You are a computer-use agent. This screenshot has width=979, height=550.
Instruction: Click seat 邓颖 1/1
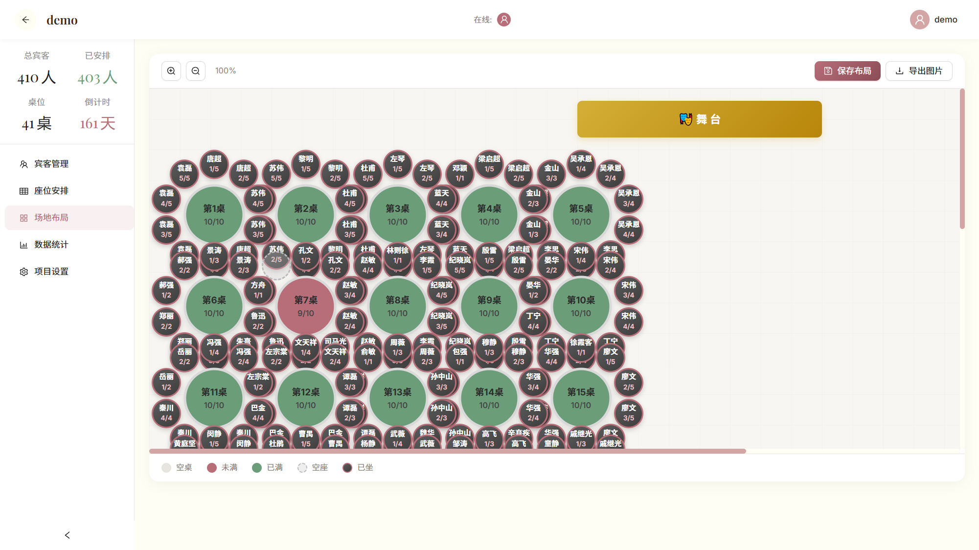coord(460,173)
